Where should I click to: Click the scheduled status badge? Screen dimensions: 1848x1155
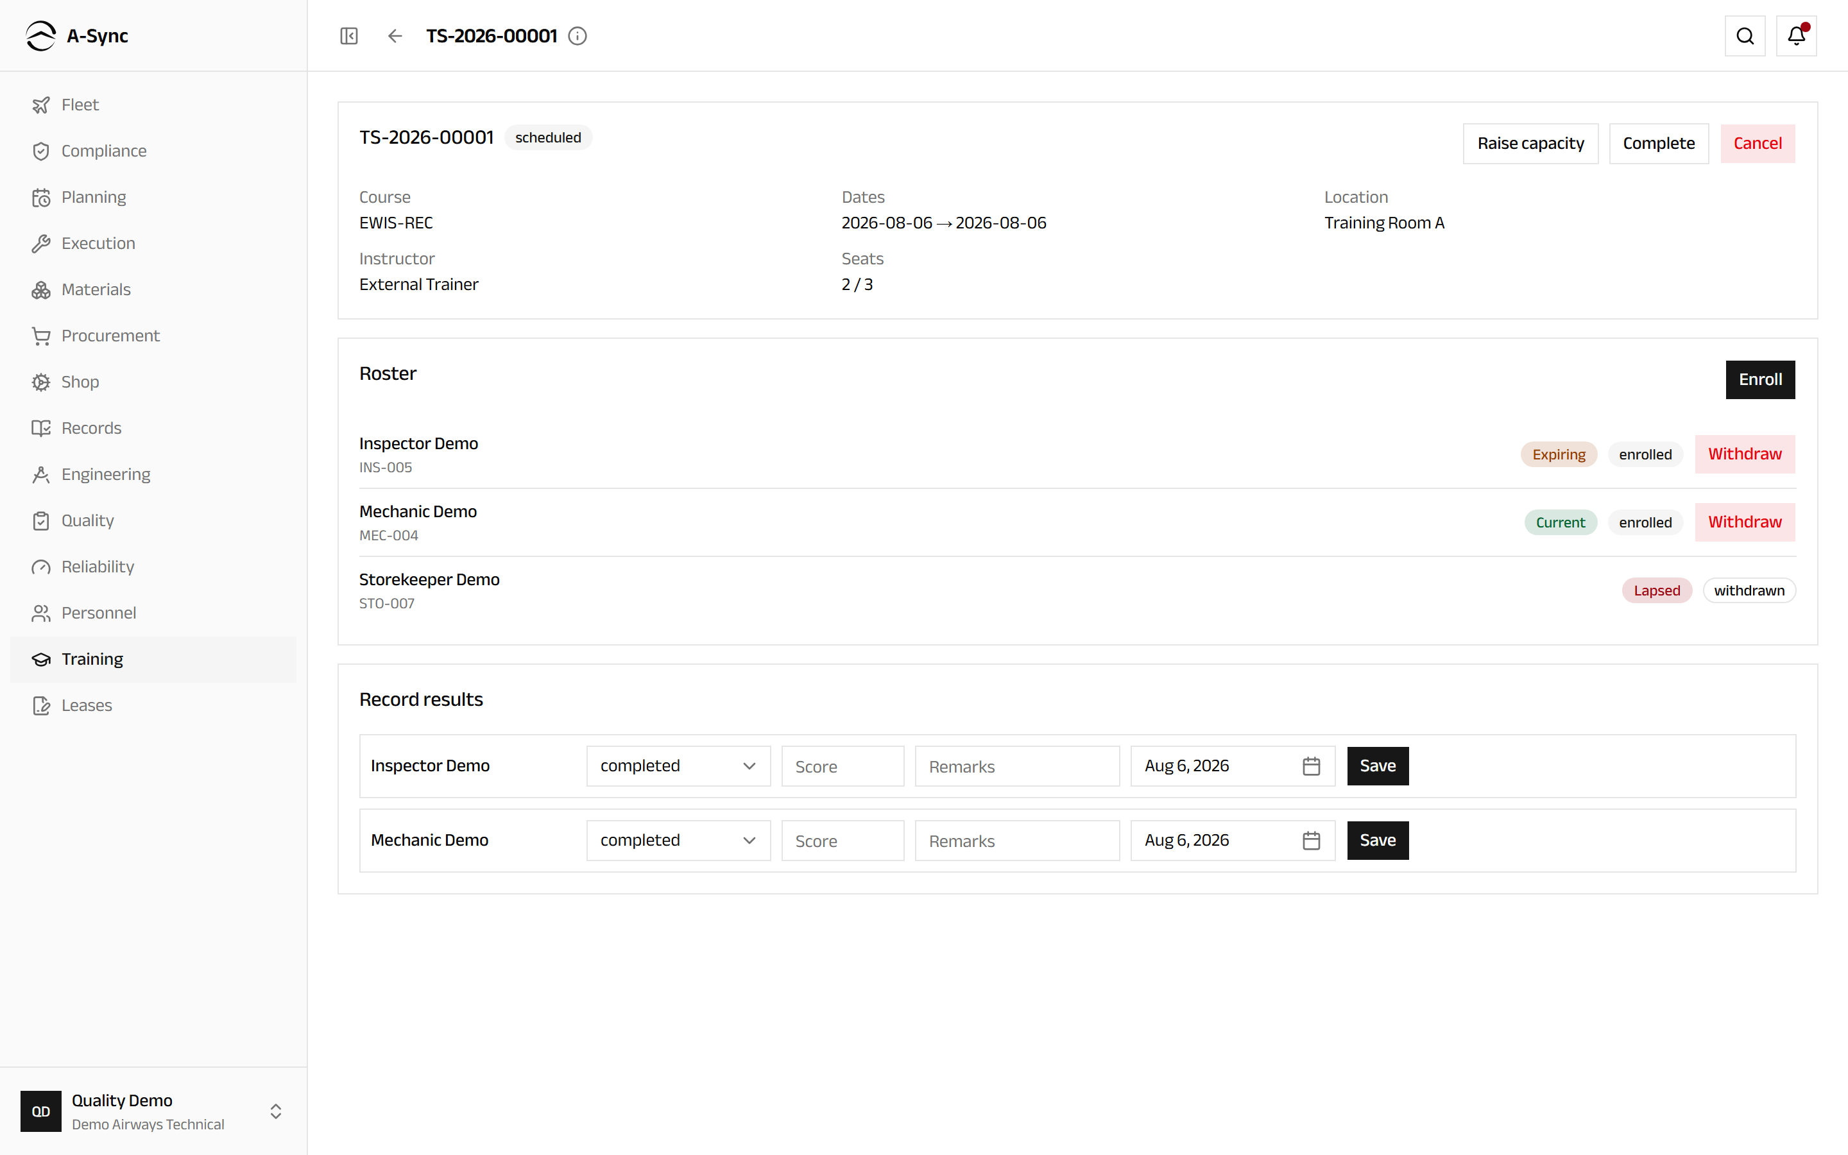click(x=547, y=137)
